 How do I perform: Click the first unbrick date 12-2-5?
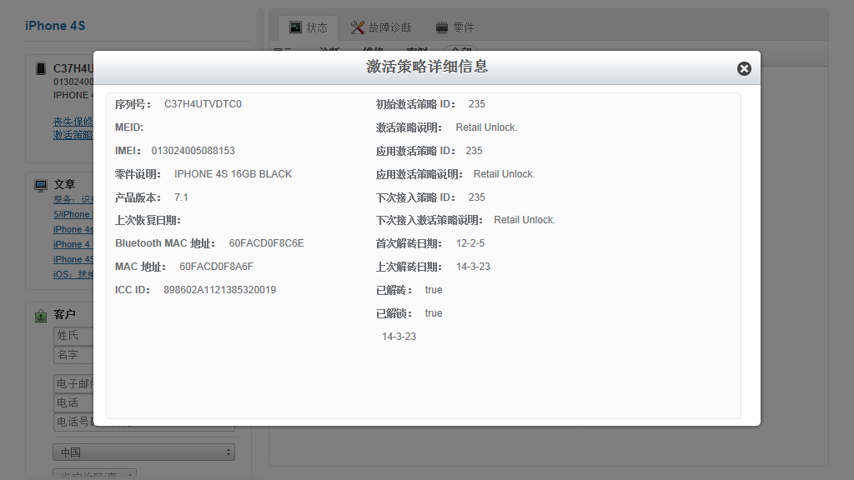coord(470,243)
